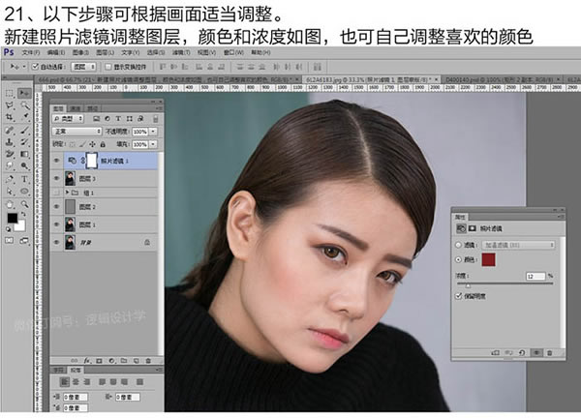Enable show transform controls checkbox
Viewport: 581px width, 418px height.
108,67
